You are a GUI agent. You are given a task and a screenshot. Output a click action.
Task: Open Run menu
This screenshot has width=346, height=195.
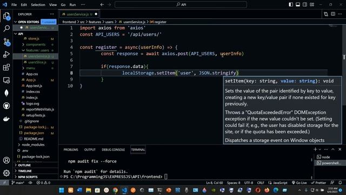[x=72, y=5]
